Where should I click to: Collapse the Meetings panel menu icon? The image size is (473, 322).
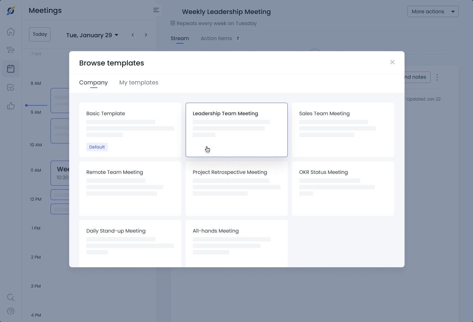click(156, 10)
